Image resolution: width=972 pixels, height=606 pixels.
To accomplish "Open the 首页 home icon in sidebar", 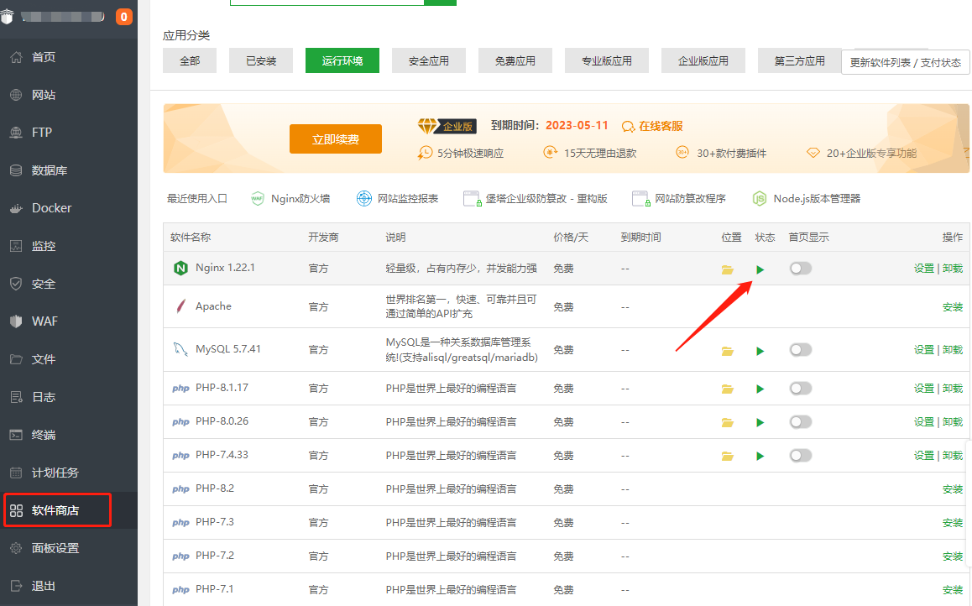I will click(17, 57).
